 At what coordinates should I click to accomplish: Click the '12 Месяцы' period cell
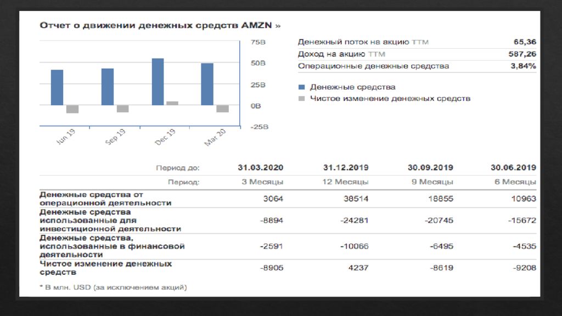click(345, 182)
